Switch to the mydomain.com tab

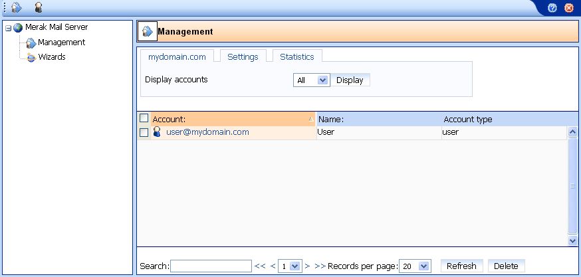click(x=177, y=56)
